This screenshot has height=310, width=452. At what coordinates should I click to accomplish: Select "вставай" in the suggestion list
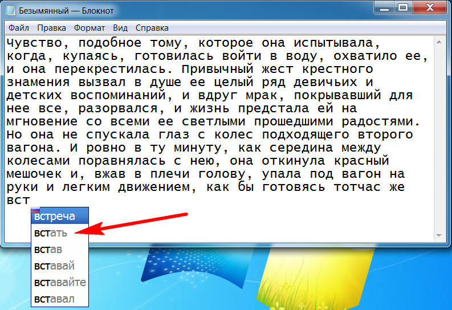pyautogui.click(x=54, y=266)
